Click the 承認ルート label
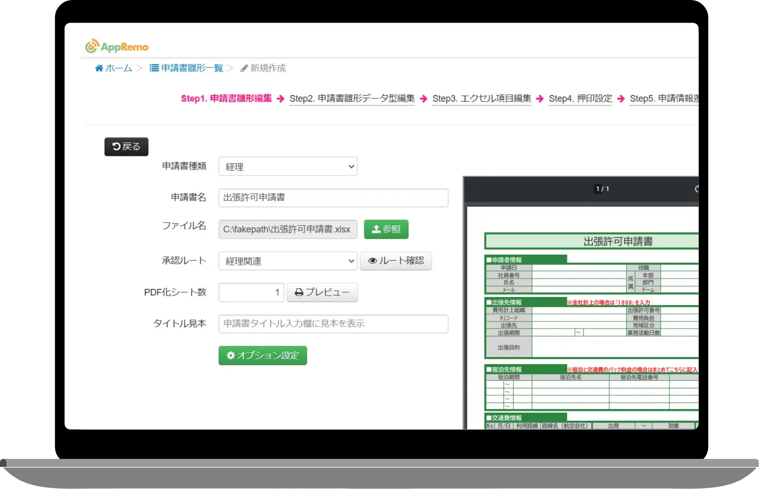759x489 pixels. click(x=184, y=261)
